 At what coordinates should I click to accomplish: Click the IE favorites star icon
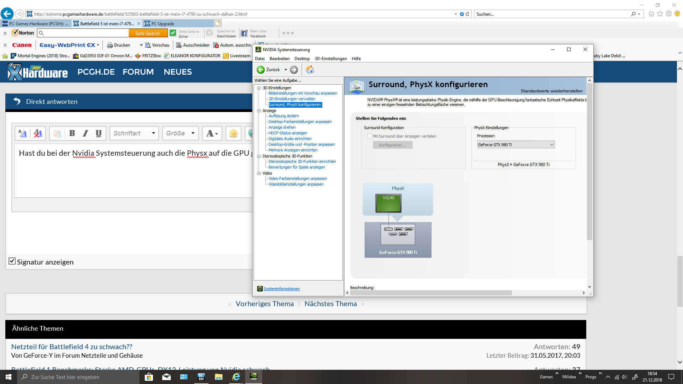tap(660, 14)
